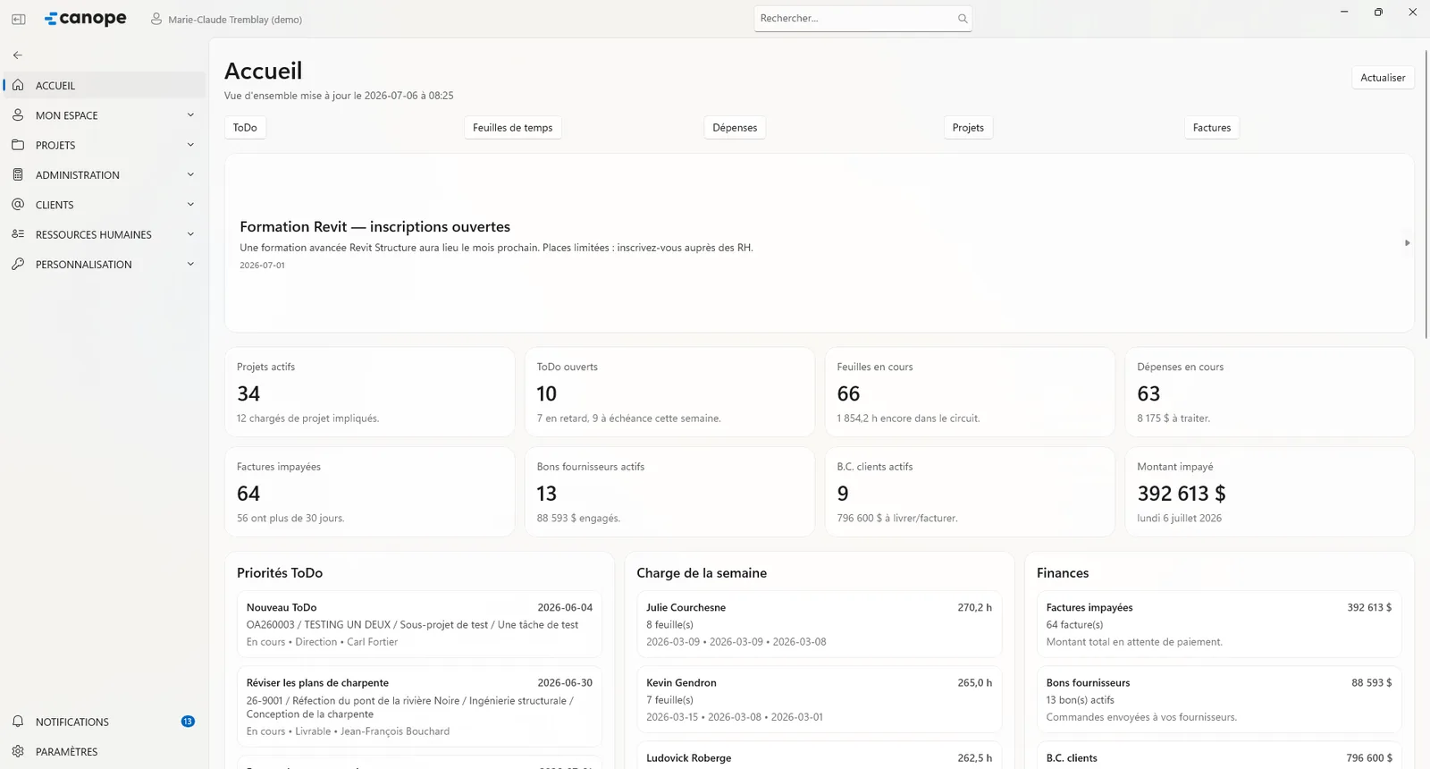The height and width of the screenshot is (769, 1430).
Task: Go back with the arrow icon
Action: coord(18,55)
